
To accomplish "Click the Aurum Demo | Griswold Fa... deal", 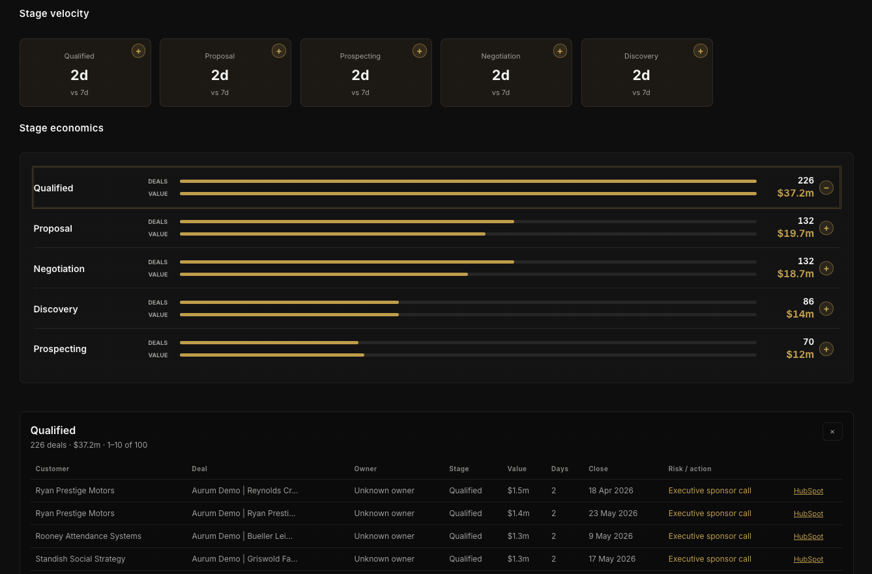I will point(244,559).
